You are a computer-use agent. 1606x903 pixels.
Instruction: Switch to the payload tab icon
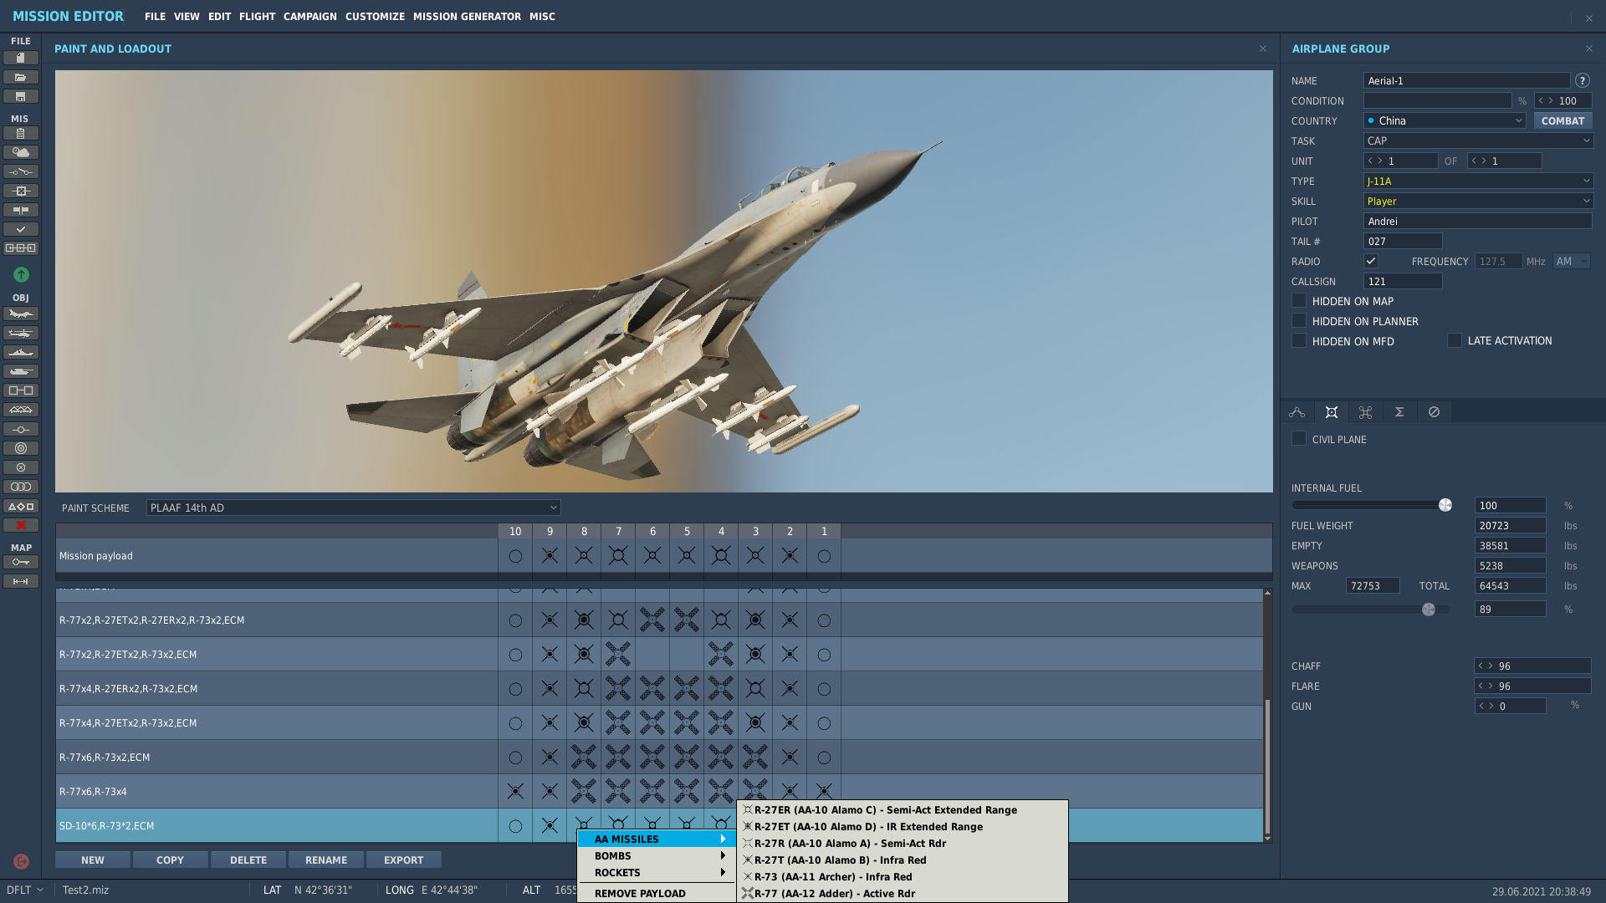pos(1332,412)
